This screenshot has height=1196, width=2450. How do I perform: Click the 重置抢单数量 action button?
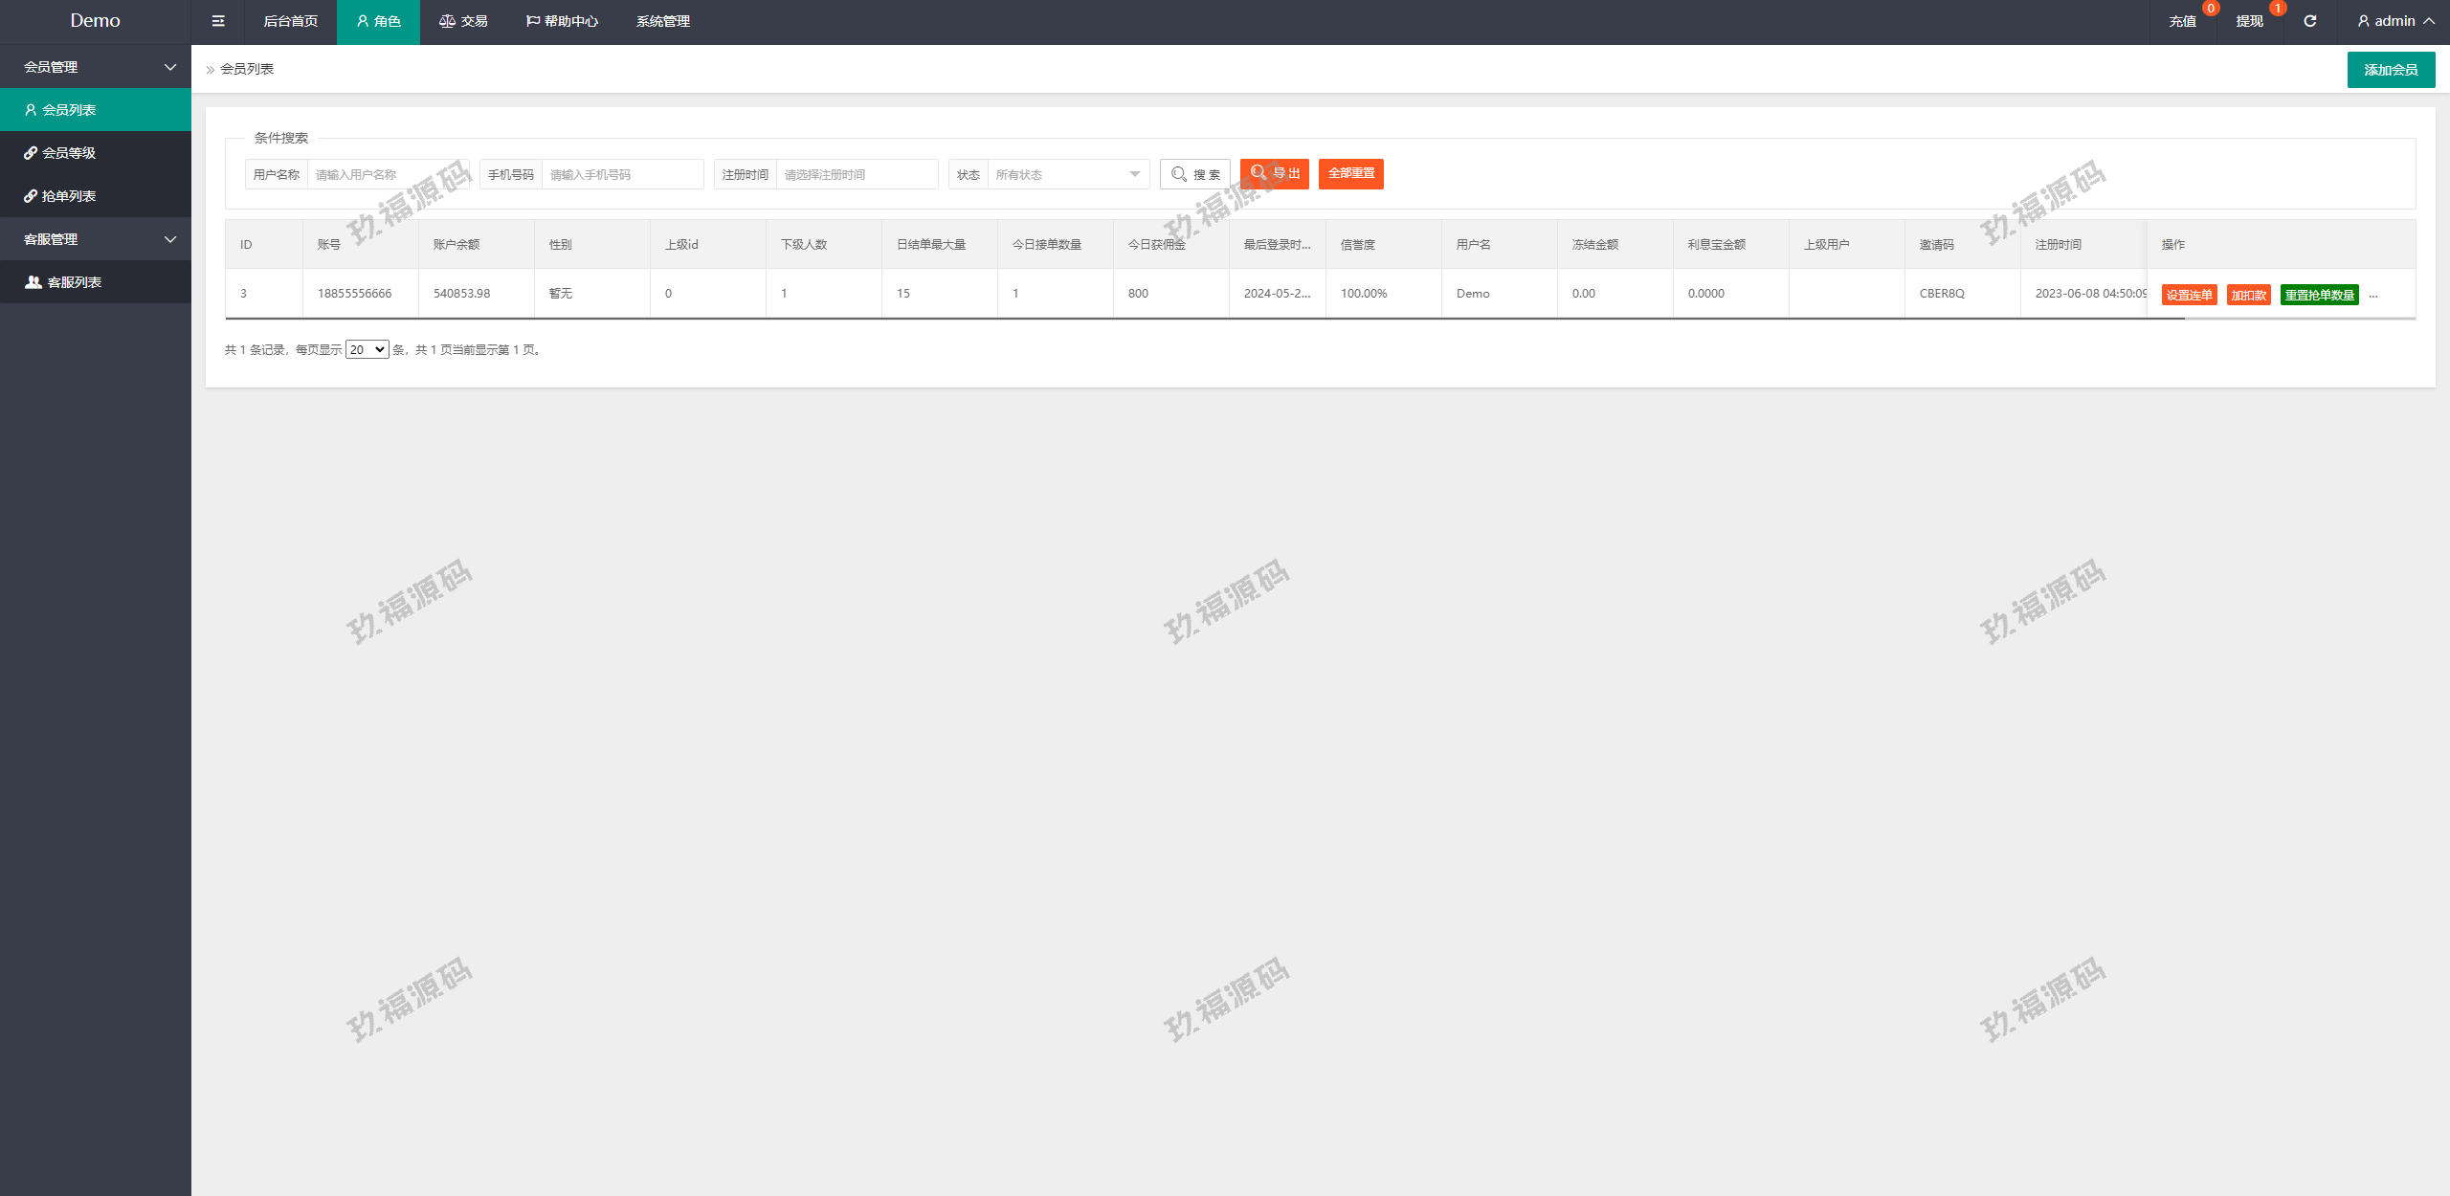[2318, 295]
